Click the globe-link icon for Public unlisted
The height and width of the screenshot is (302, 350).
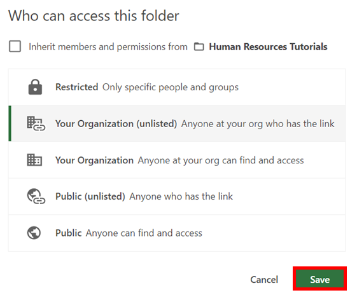(x=36, y=196)
